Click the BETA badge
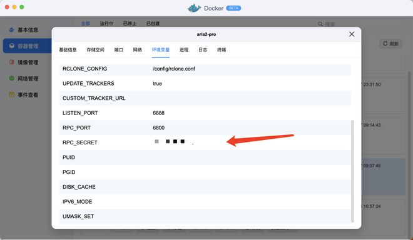The image size is (413, 240). click(233, 8)
